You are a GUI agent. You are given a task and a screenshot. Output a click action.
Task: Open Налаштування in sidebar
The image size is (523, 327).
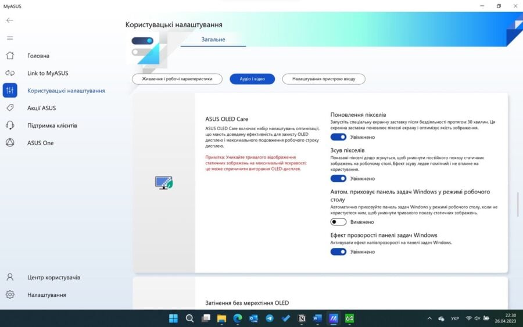[x=46, y=294]
